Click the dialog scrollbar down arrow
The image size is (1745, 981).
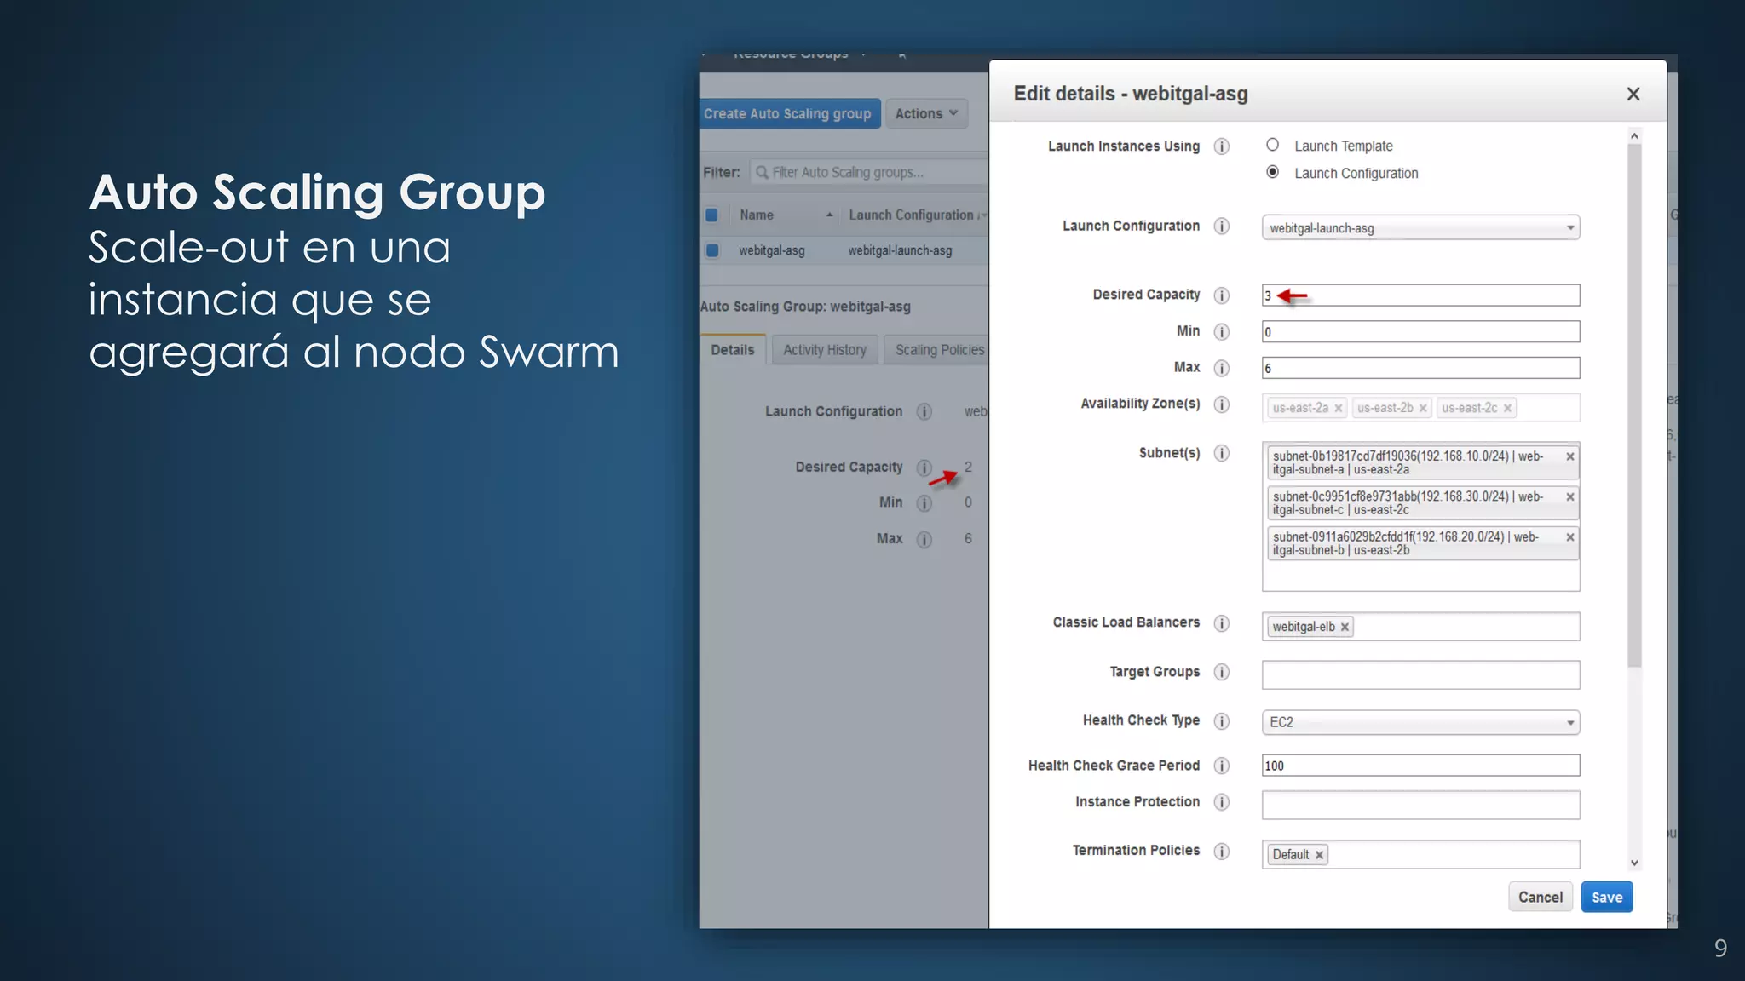[x=1634, y=863]
